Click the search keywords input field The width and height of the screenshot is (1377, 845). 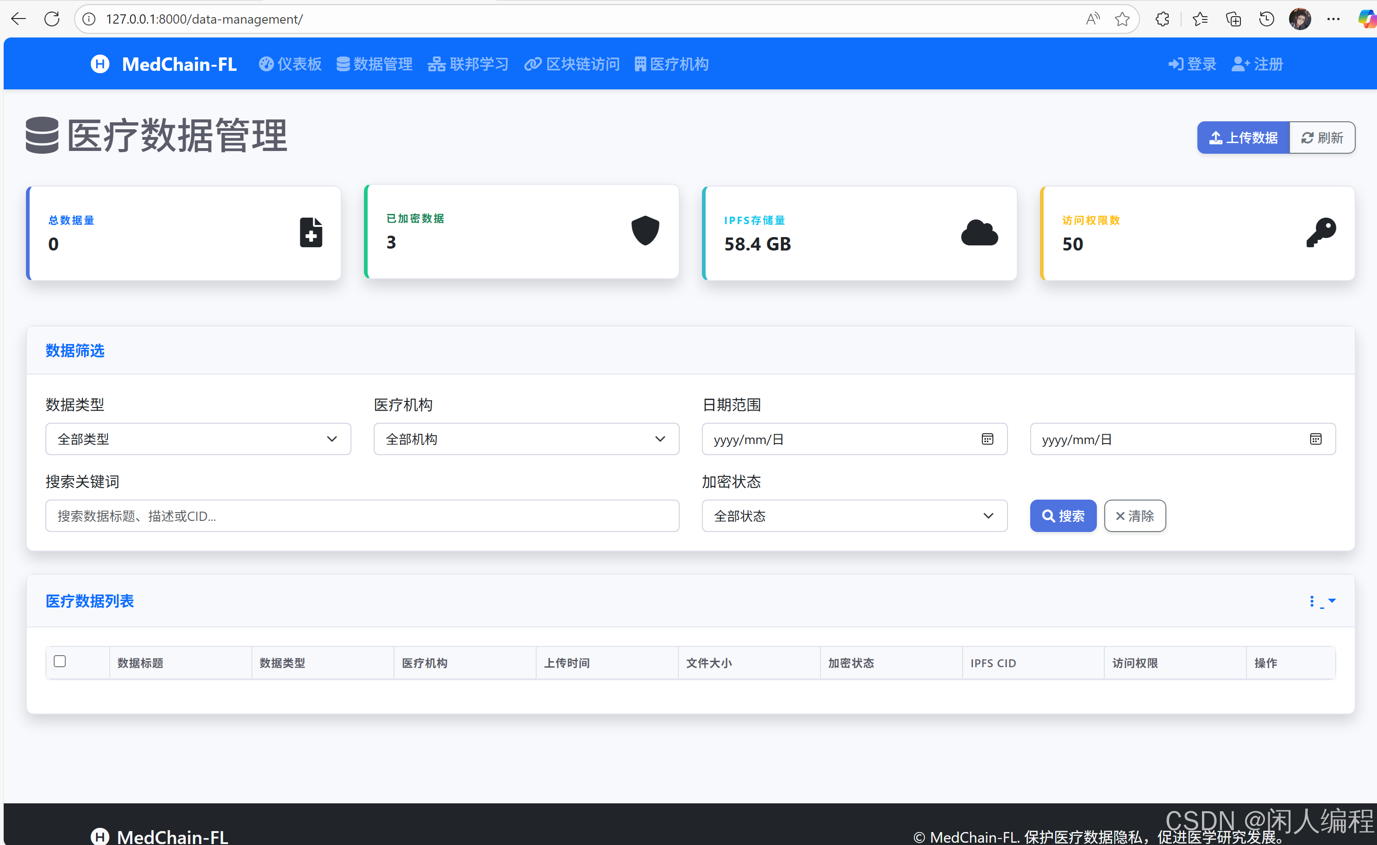362,516
